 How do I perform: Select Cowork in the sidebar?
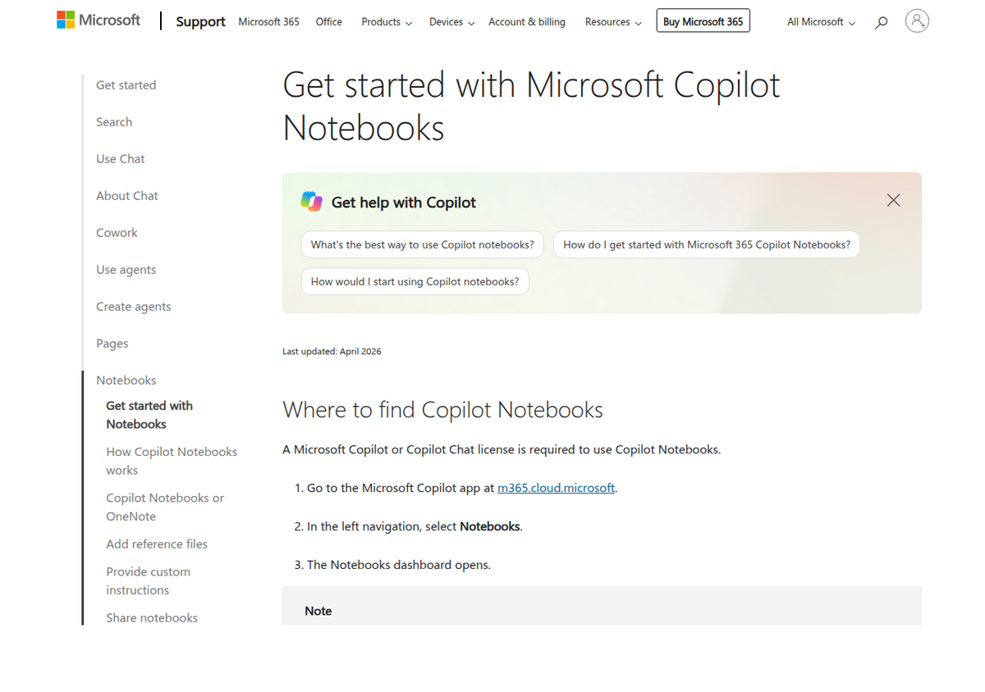[117, 233]
